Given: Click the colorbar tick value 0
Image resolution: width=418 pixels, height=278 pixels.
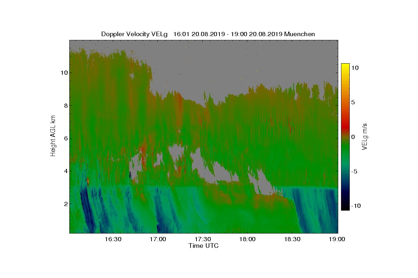Looking at the screenshot, I should click(353, 137).
